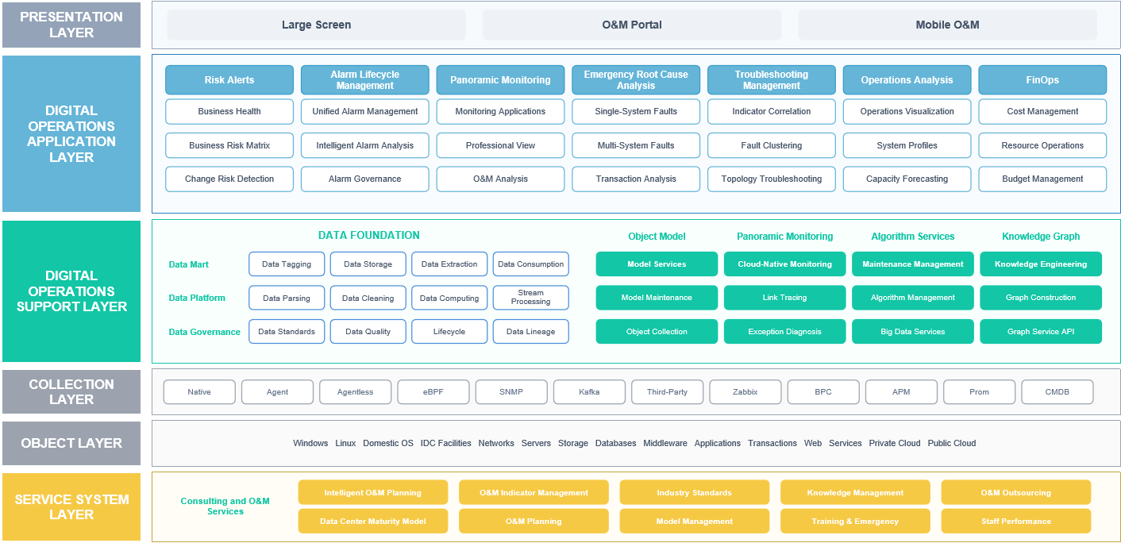The height and width of the screenshot is (543, 1121).
Task: Click the Multi-System Faults box
Action: 636,145
